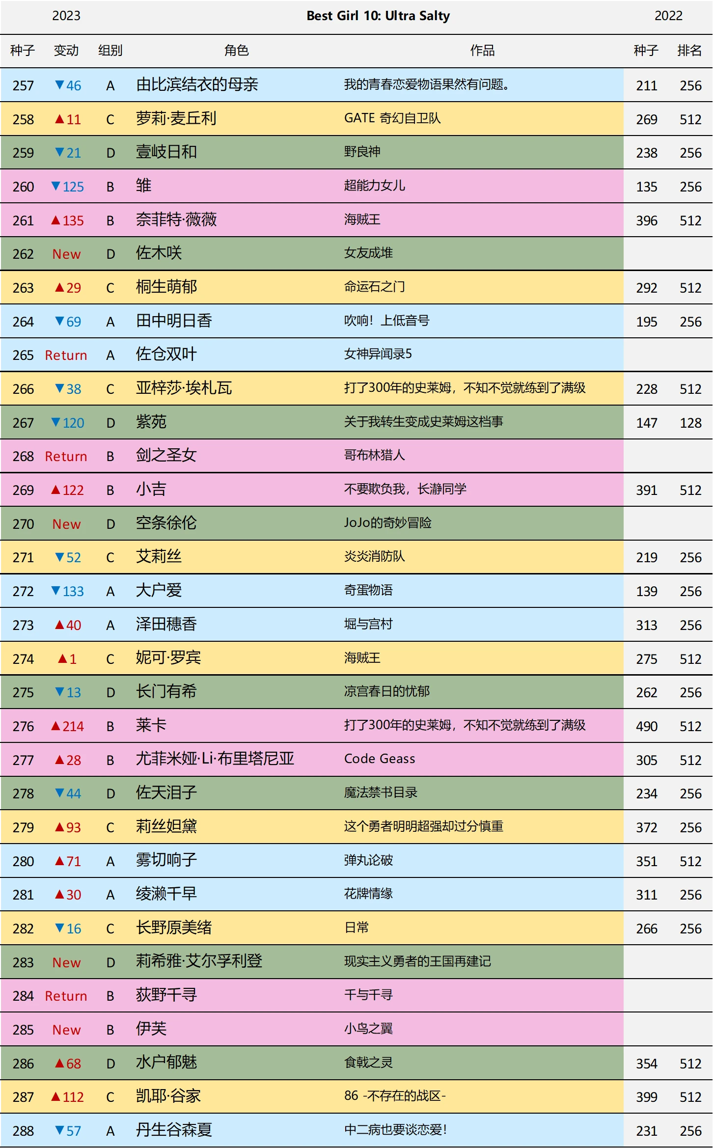Select character name '小吉'
The image size is (713, 1148).
pos(151,489)
